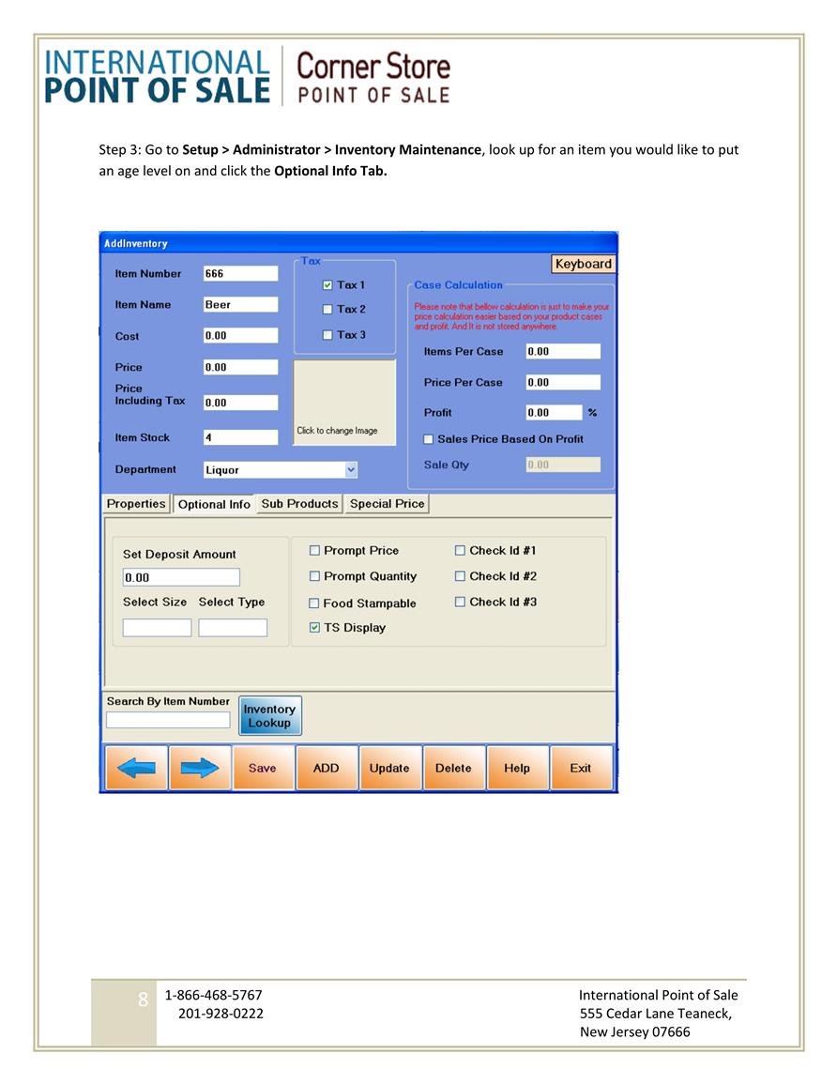Open the Optional Info tab

(214, 505)
